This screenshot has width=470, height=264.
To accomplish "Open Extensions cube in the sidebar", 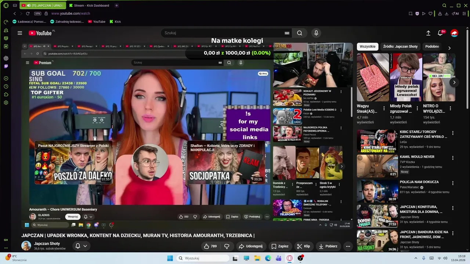I will coord(6,95).
